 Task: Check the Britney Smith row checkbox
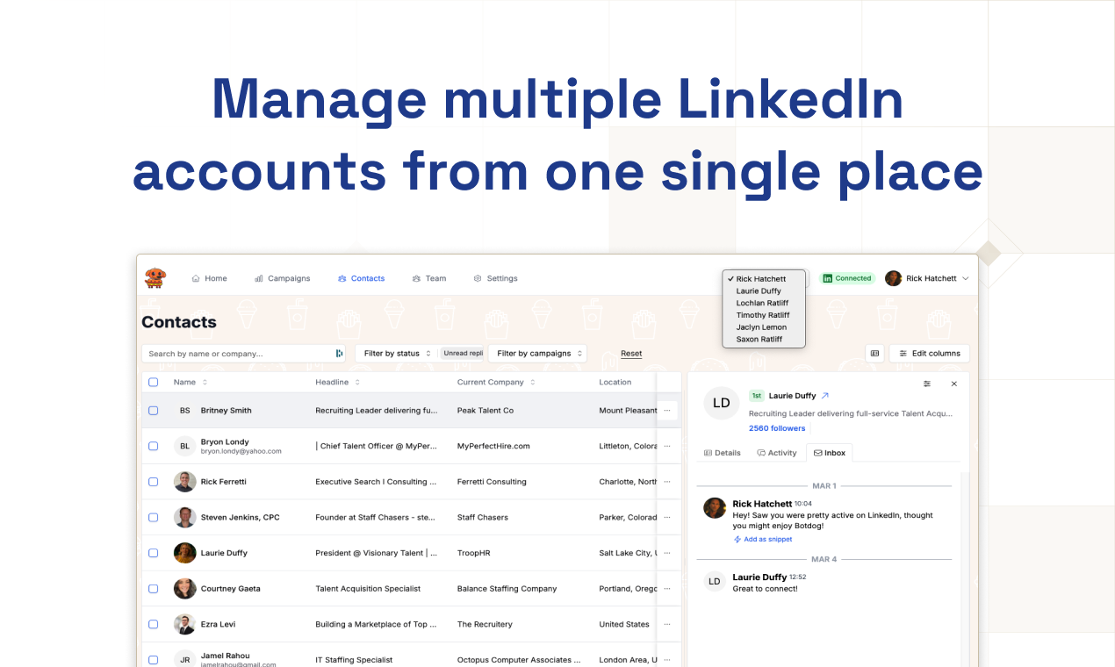(154, 410)
